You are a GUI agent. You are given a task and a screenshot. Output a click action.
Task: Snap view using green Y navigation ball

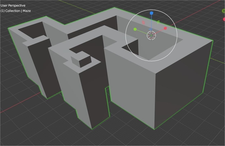tap(224, 11)
